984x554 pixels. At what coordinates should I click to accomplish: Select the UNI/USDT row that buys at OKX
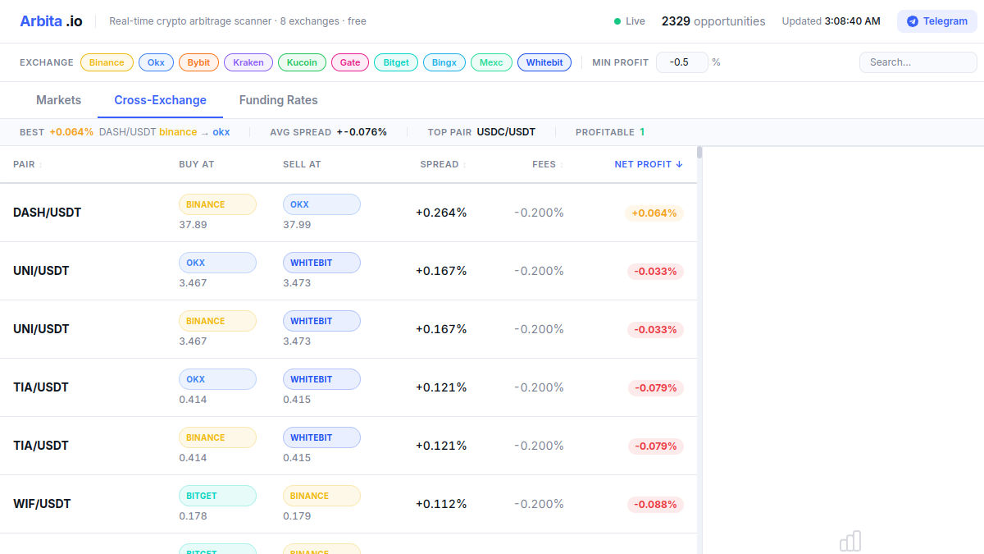pyautogui.click(x=348, y=271)
